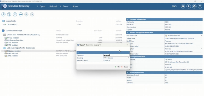
Task: Click the Local Disk (C:) drive icon
Action: (4, 24)
